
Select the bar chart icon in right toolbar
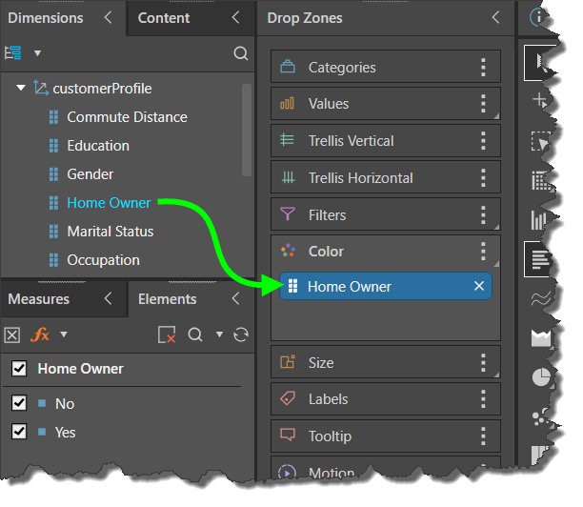pyautogui.click(x=542, y=221)
